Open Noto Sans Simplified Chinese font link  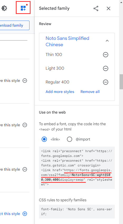click(x=67, y=41)
